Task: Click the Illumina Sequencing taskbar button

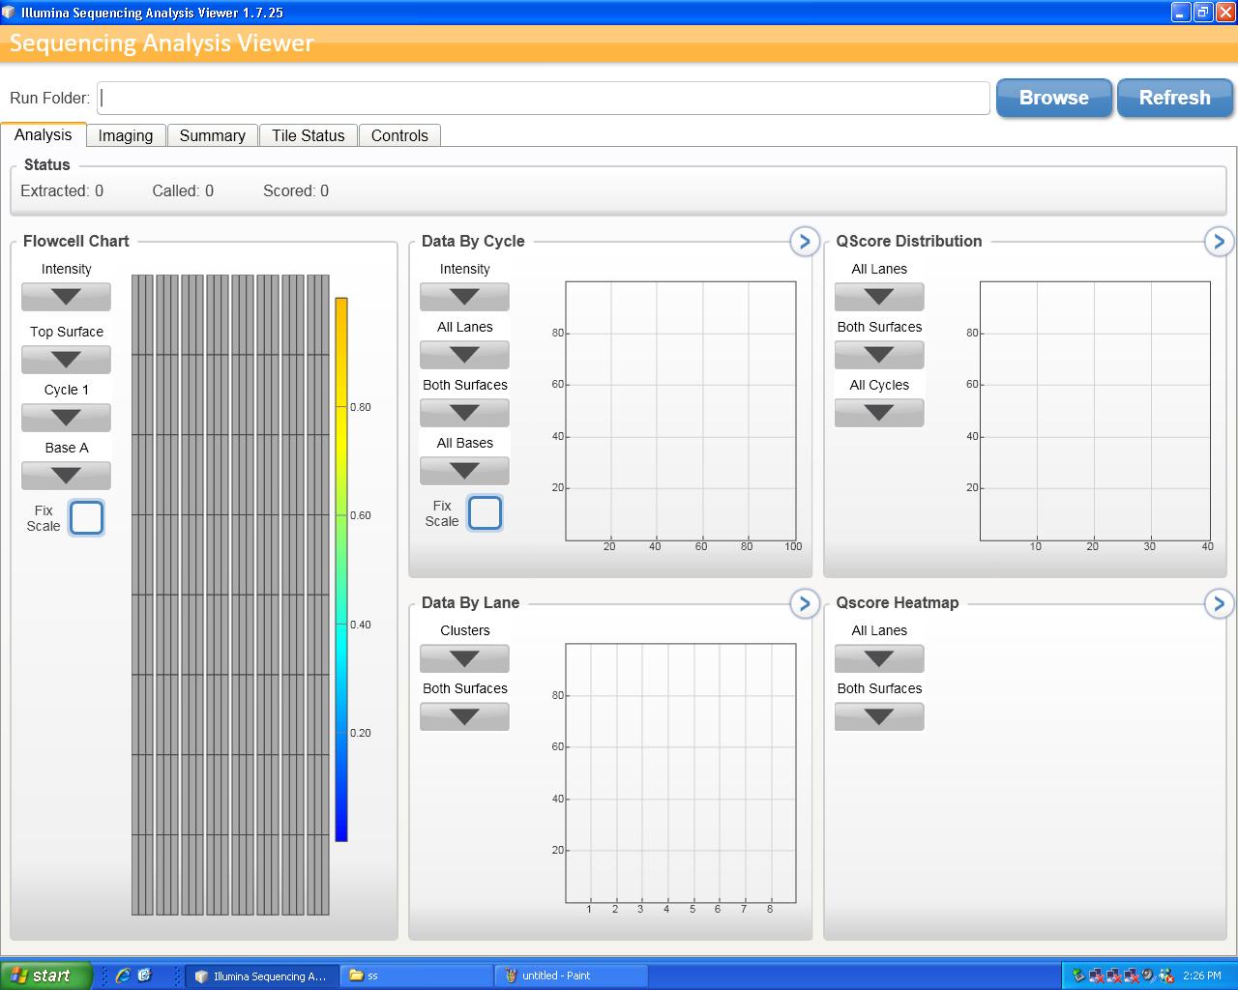Action: tap(262, 975)
